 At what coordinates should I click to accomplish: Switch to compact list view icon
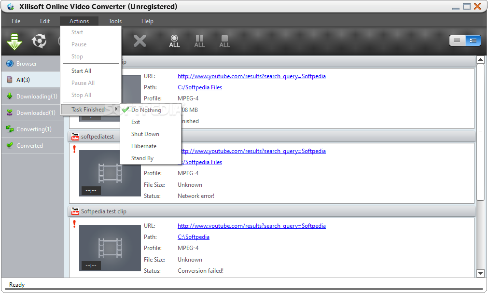(x=457, y=41)
